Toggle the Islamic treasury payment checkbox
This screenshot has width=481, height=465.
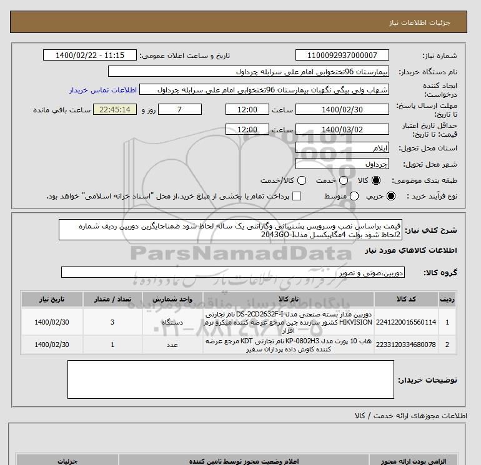(x=297, y=196)
